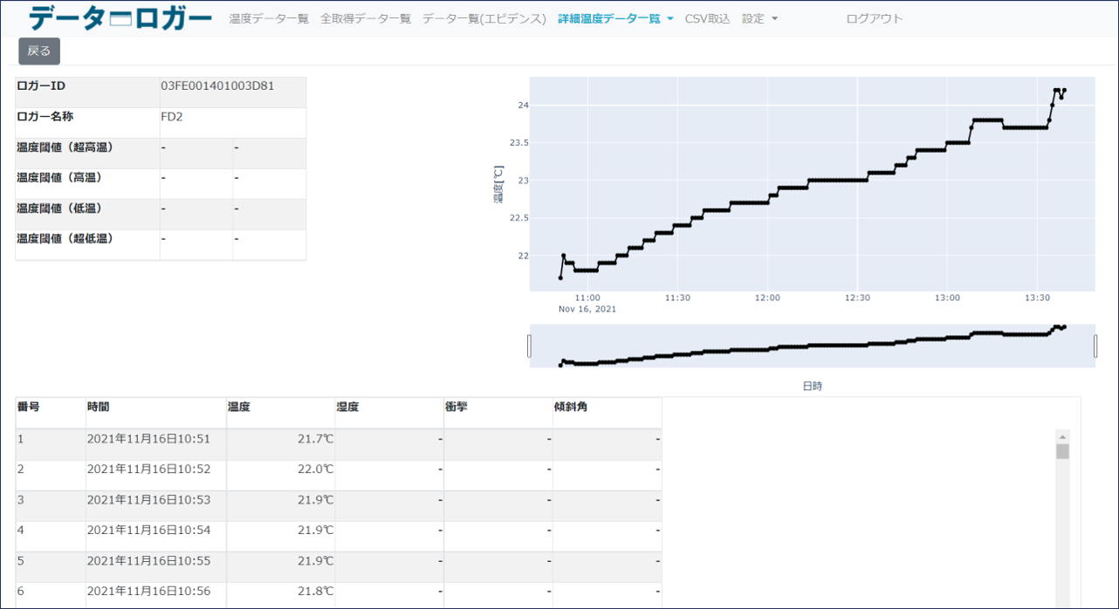Expand the 設定 dropdown menu
The width and height of the screenshot is (1119, 609).
[x=759, y=18]
